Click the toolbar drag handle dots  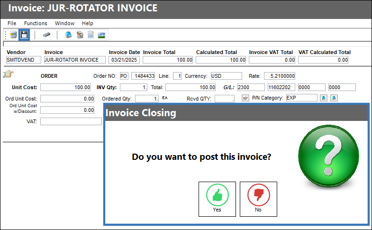pos(6,35)
